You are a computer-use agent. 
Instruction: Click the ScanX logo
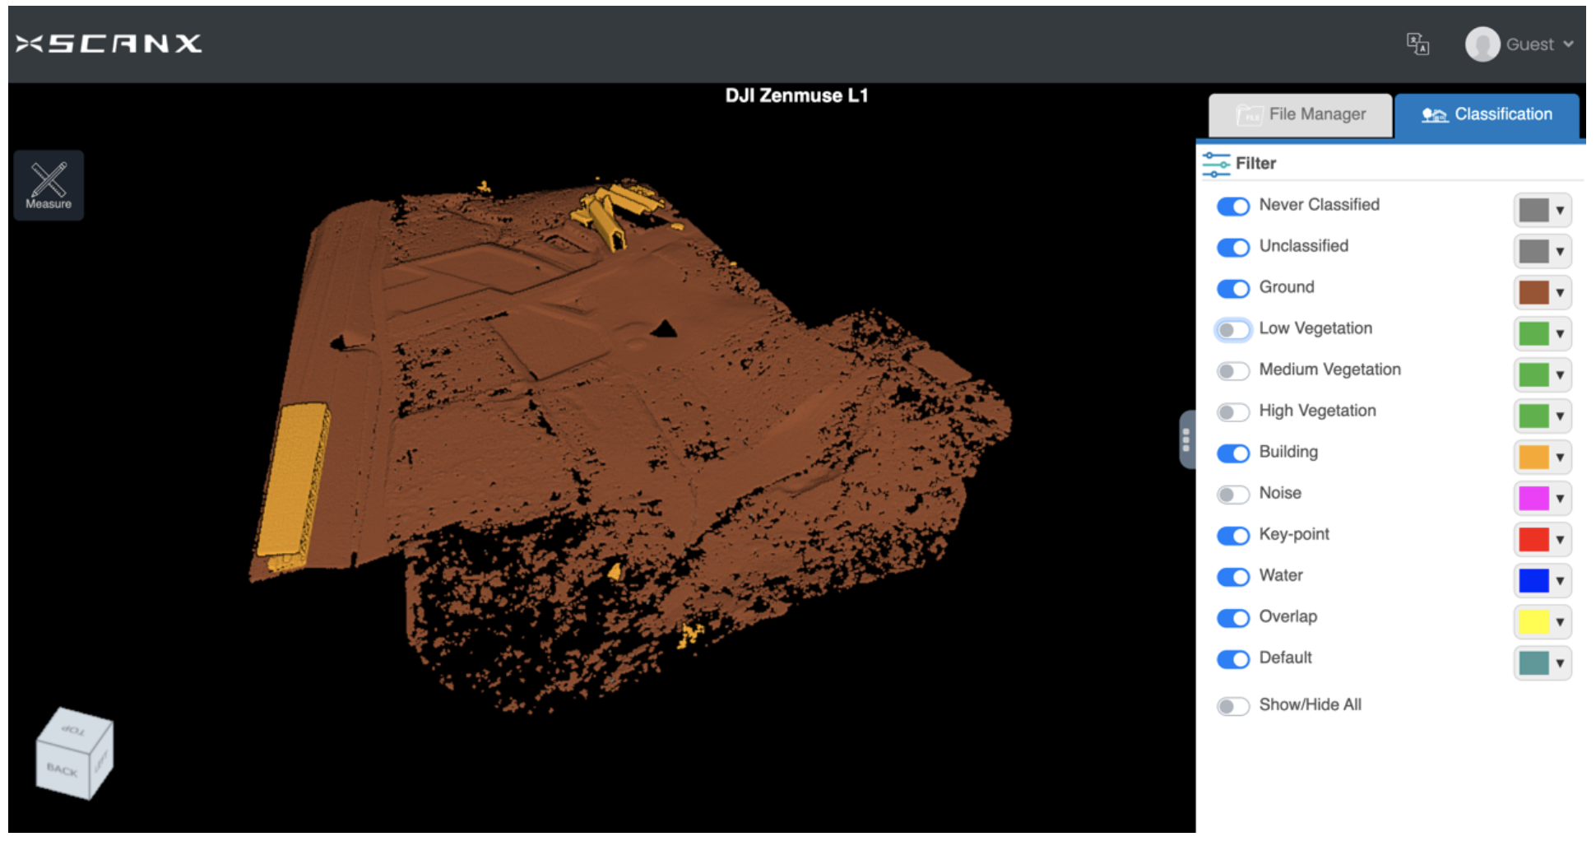109,44
